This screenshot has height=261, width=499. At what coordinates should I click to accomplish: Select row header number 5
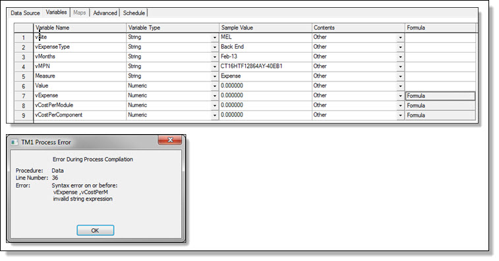[24, 76]
